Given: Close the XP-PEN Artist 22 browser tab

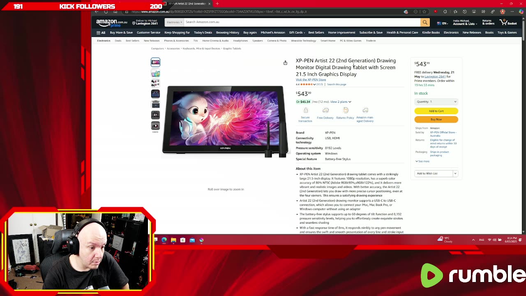Looking at the screenshot, I should click(x=209, y=4).
